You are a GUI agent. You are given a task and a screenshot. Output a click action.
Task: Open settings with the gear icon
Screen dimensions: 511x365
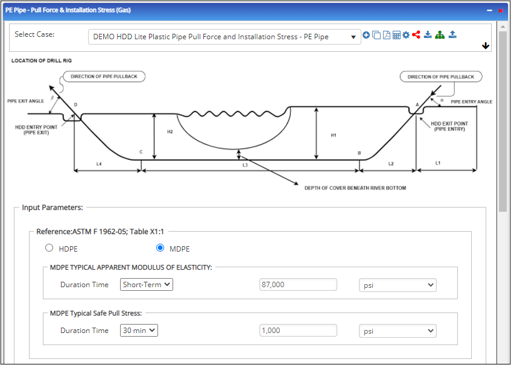pos(406,36)
